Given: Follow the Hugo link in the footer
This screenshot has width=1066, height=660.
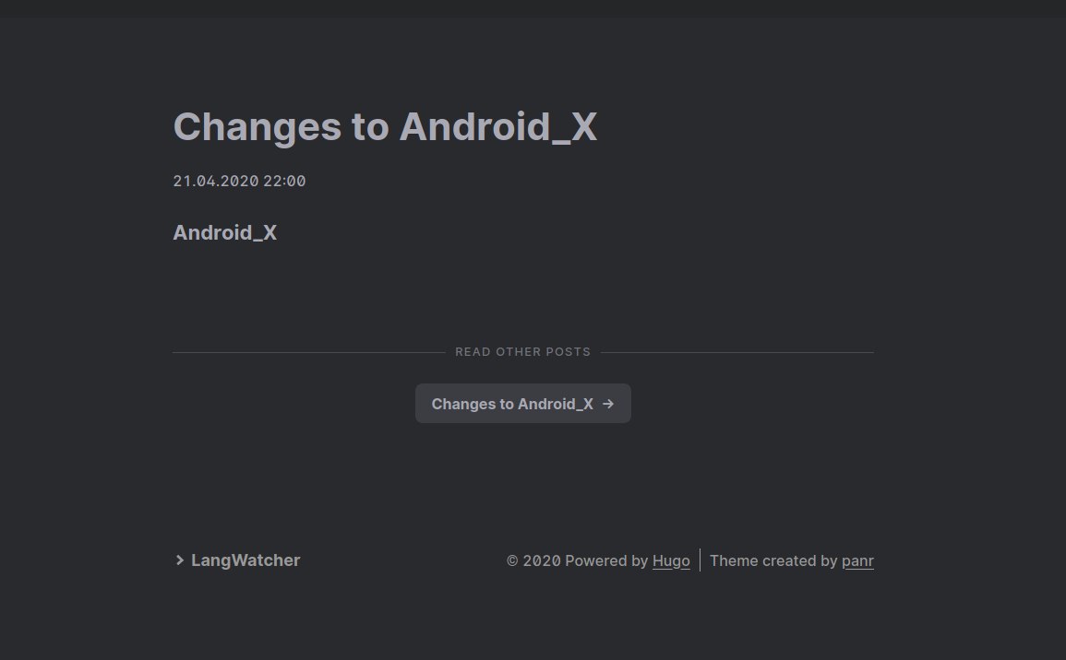Looking at the screenshot, I should point(671,560).
